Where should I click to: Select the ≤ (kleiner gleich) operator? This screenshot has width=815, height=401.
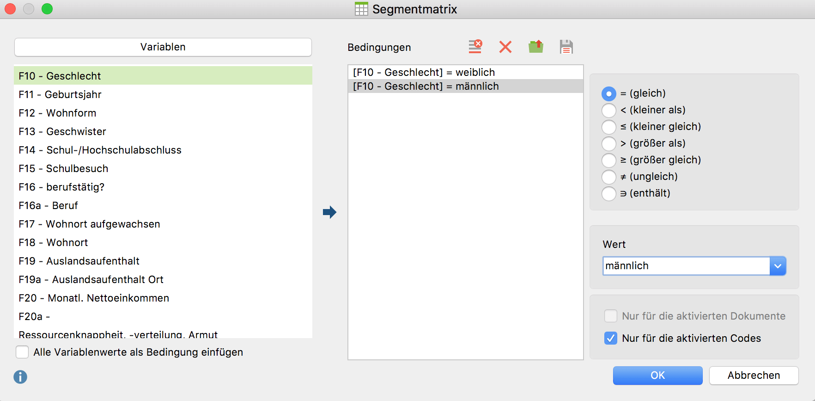coord(609,127)
